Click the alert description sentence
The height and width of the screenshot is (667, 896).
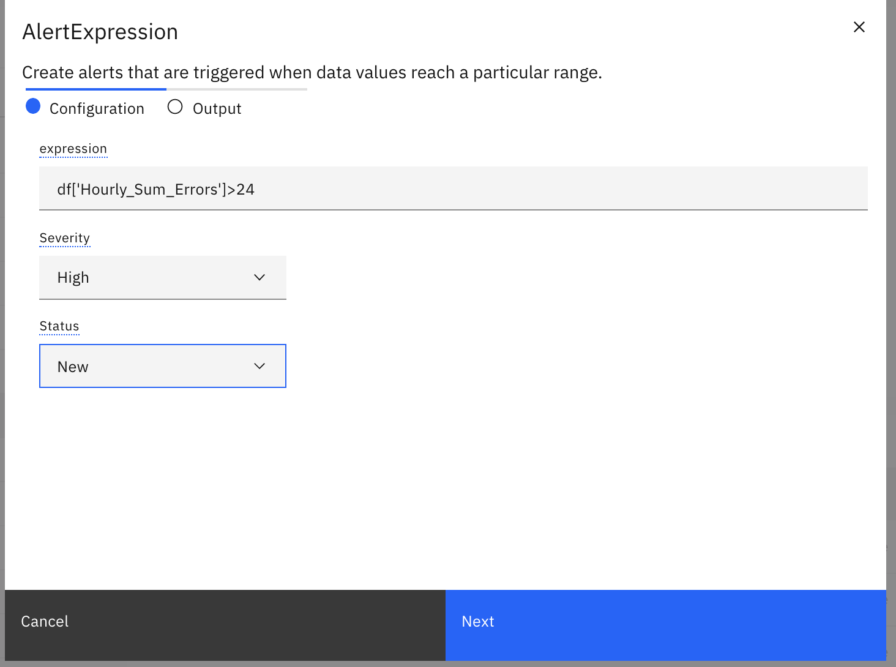(312, 73)
